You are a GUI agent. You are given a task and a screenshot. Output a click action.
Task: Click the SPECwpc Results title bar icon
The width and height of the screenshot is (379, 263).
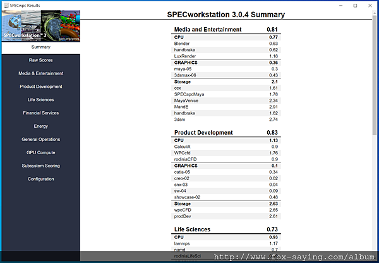pyautogui.click(x=6, y=5)
